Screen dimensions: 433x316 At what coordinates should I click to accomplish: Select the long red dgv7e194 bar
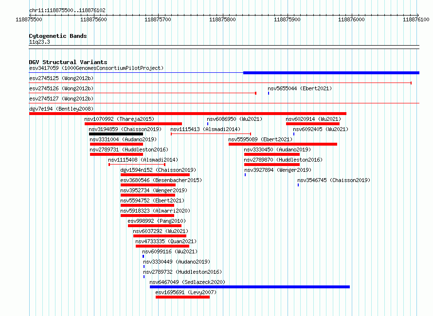tap(188, 114)
